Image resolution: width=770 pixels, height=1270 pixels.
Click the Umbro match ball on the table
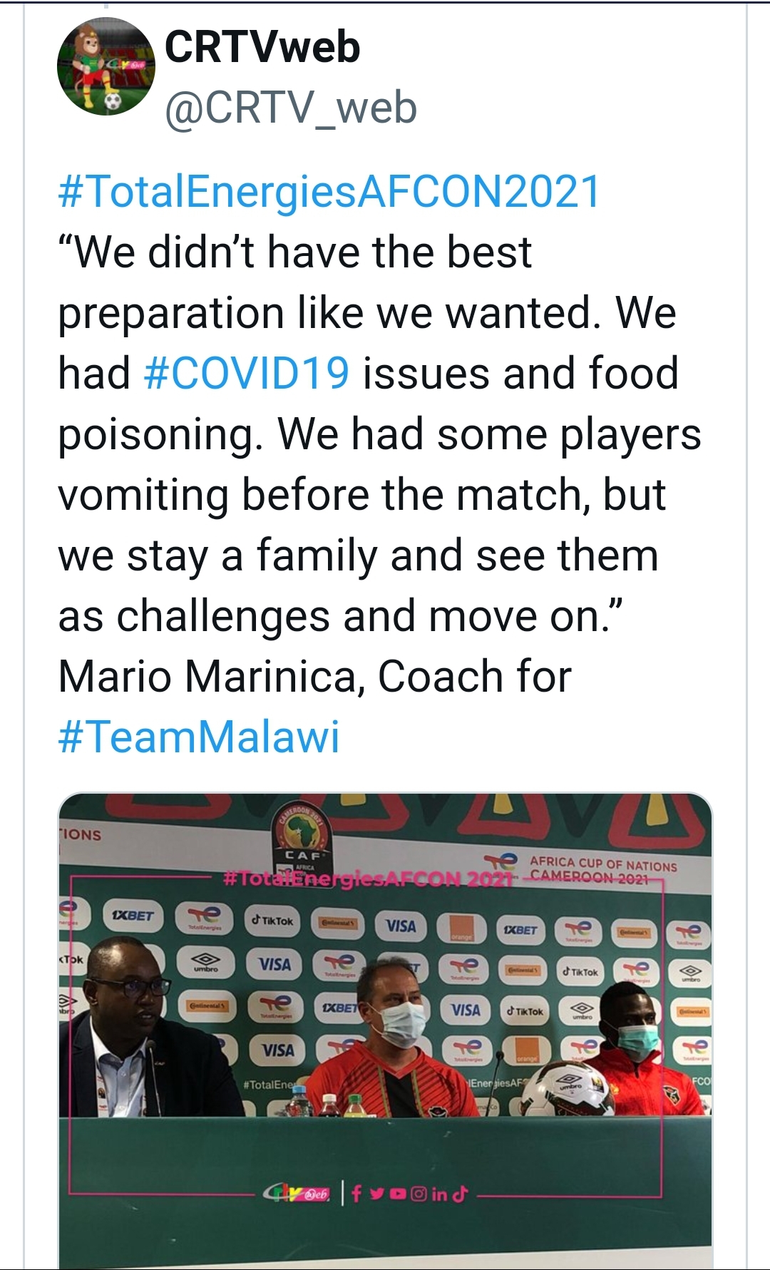(570, 1088)
